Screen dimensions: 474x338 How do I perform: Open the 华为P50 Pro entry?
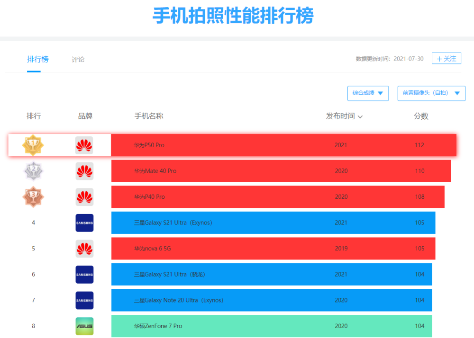click(283, 145)
